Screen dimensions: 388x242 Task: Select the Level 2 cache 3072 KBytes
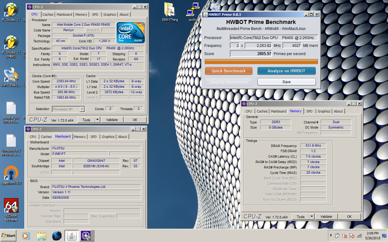click(114, 92)
